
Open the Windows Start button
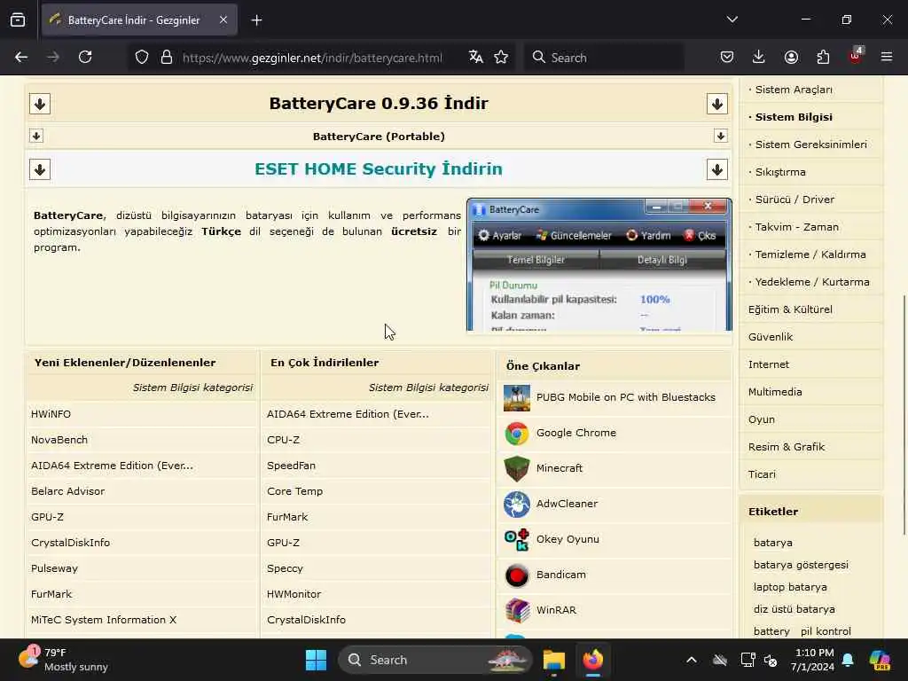pyautogui.click(x=317, y=660)
